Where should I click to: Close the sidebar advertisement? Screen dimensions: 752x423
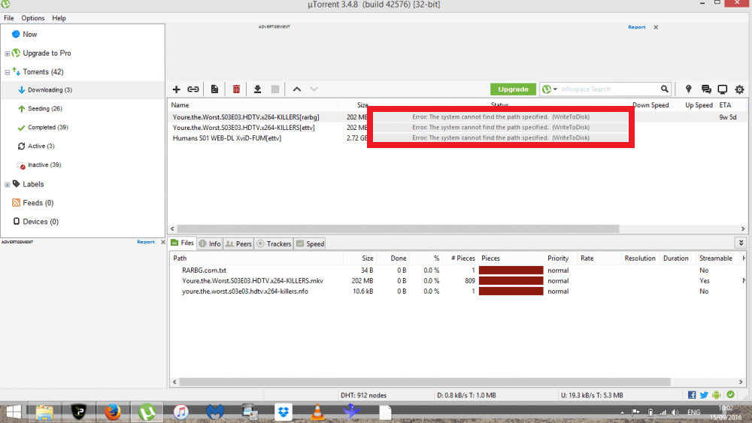pos(163,242)
